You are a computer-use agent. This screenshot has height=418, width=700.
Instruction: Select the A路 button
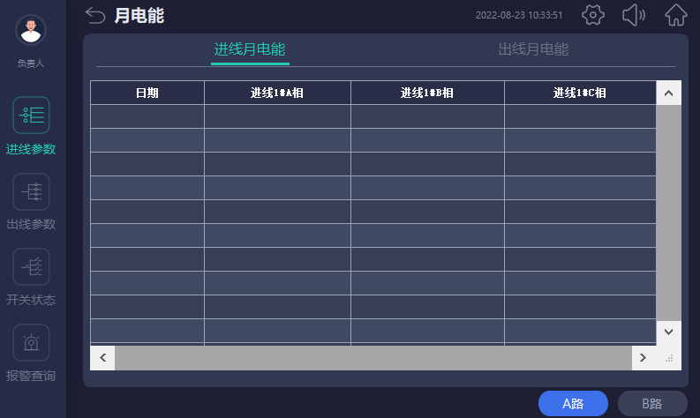(x=573, y=404)
